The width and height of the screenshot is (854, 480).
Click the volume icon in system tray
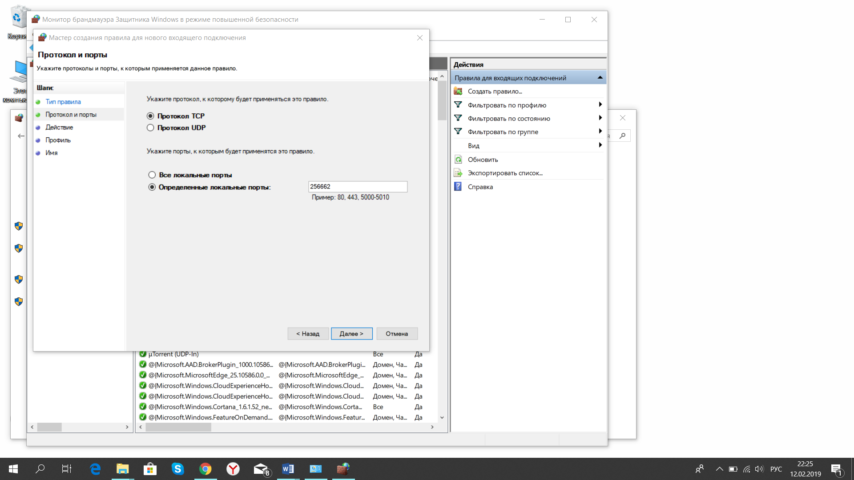pyautogui.click(x=759, y=469)
